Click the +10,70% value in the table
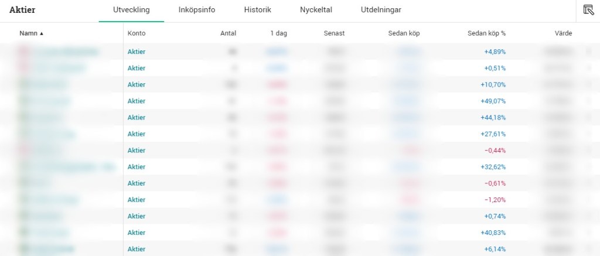The width and height of the screenshot is (600, 256). point(493,84)
